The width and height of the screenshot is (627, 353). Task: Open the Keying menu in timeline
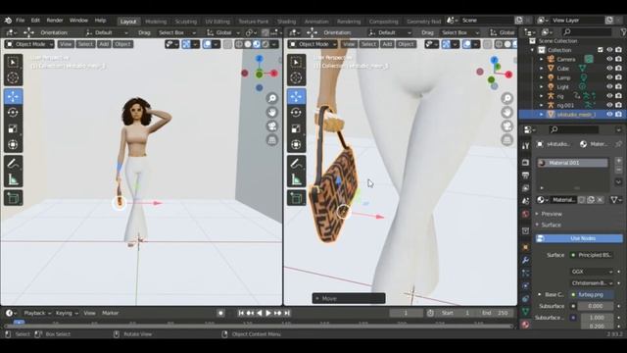pyautogui.click(x=66, y=313)
